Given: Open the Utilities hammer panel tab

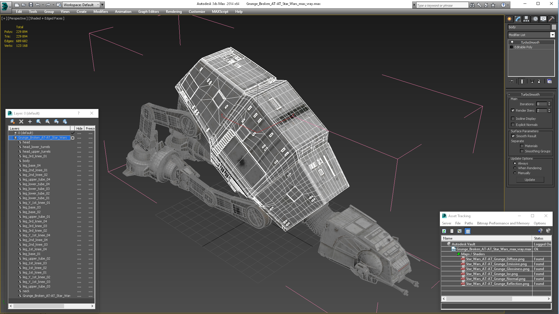Looking at the screenshot, I should point(551,19).
